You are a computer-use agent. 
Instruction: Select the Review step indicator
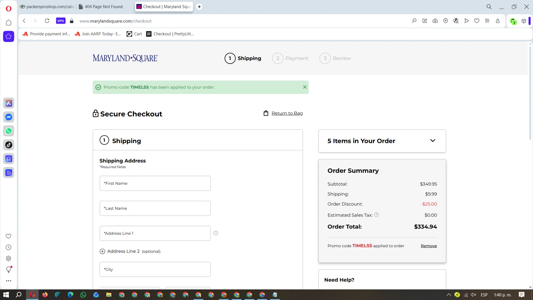tap(335, 58)
